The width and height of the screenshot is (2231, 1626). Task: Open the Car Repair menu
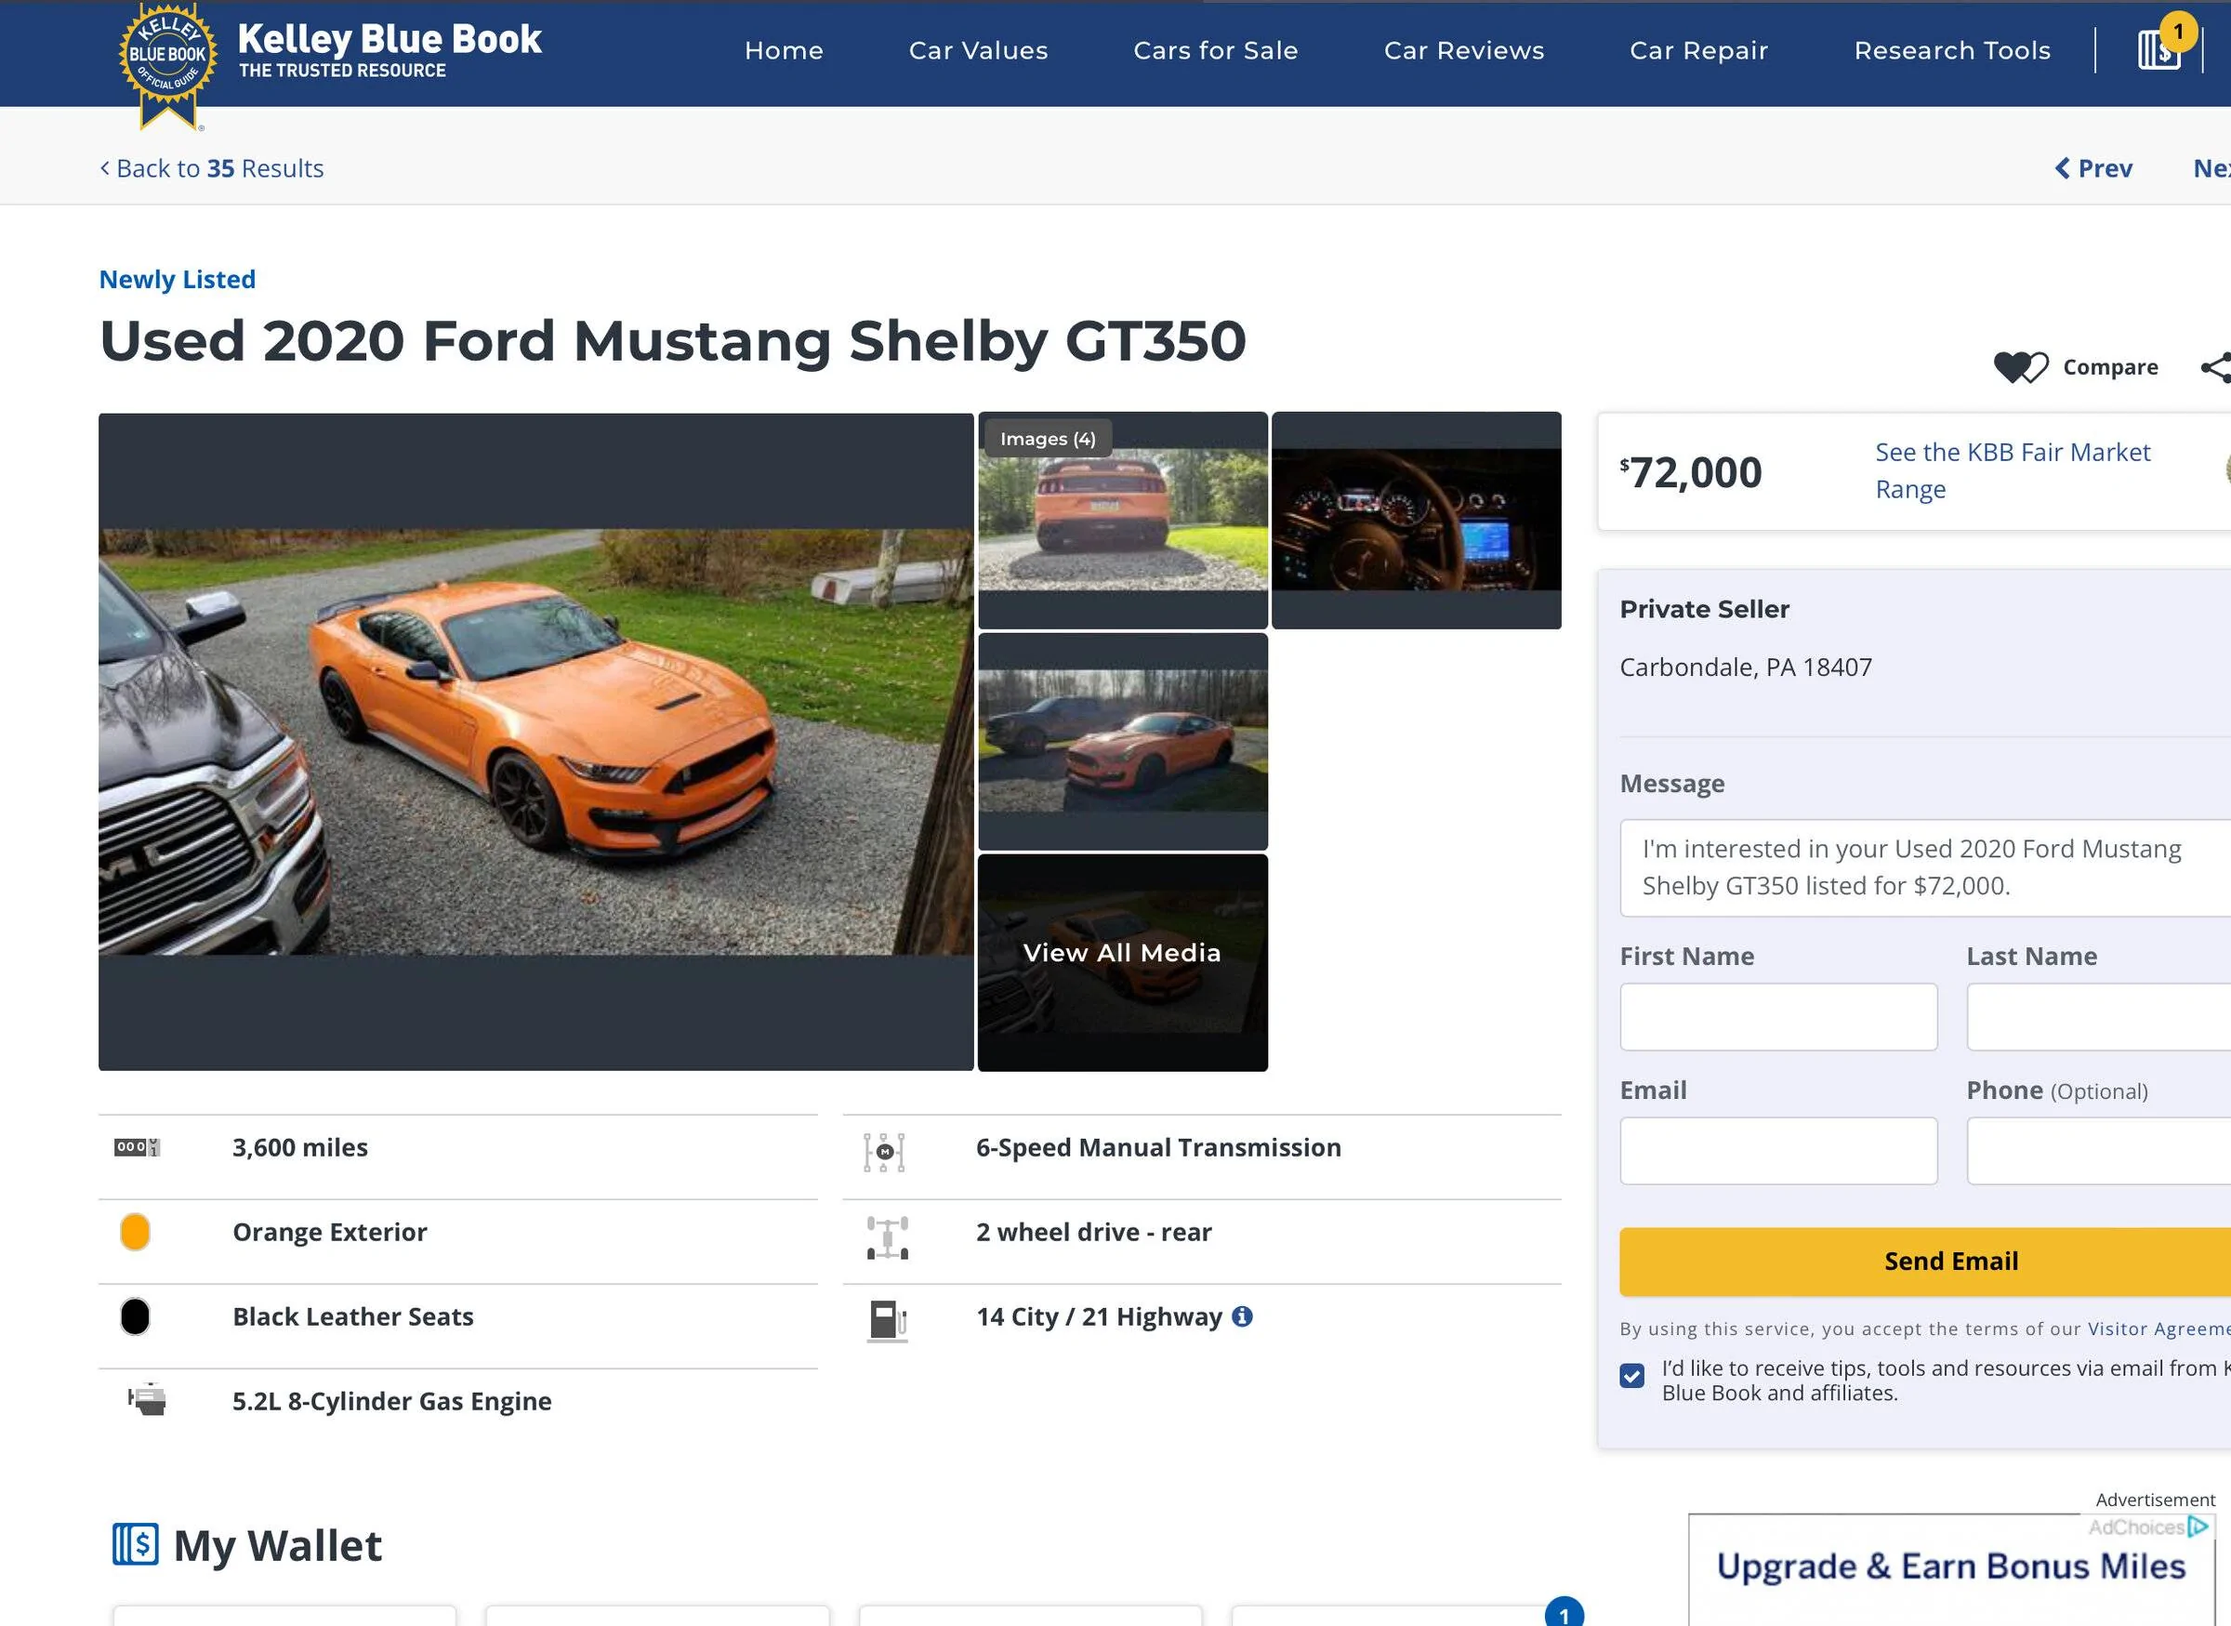pos(1698,50)
